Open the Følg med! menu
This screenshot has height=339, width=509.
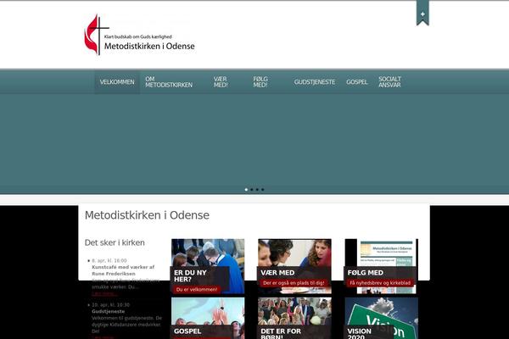pos(260,82)
